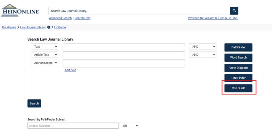Click the PathFinder button
This screenshot has width=272, height=130.
(x=238, y=47)
